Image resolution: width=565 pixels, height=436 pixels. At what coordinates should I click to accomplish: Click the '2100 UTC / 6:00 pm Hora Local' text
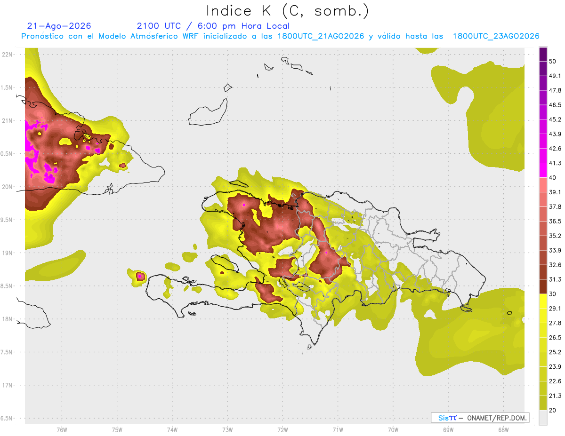click(213, 26)
